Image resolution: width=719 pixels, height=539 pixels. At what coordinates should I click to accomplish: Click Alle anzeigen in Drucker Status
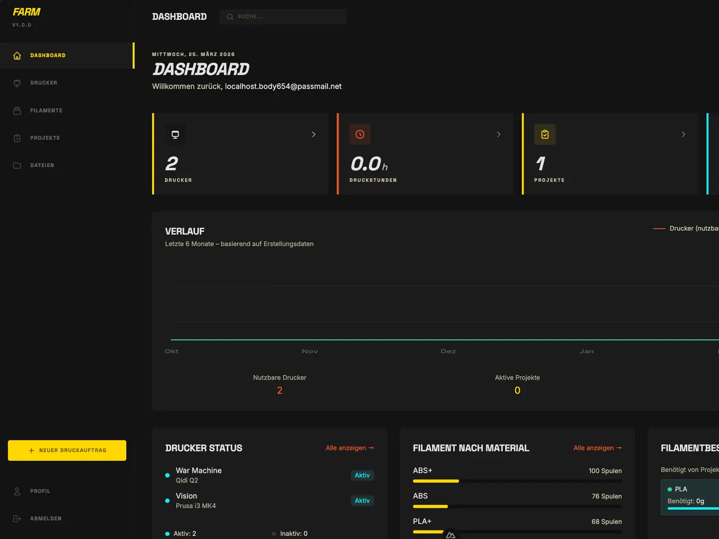pyautogui.click(x=350, y=448)
